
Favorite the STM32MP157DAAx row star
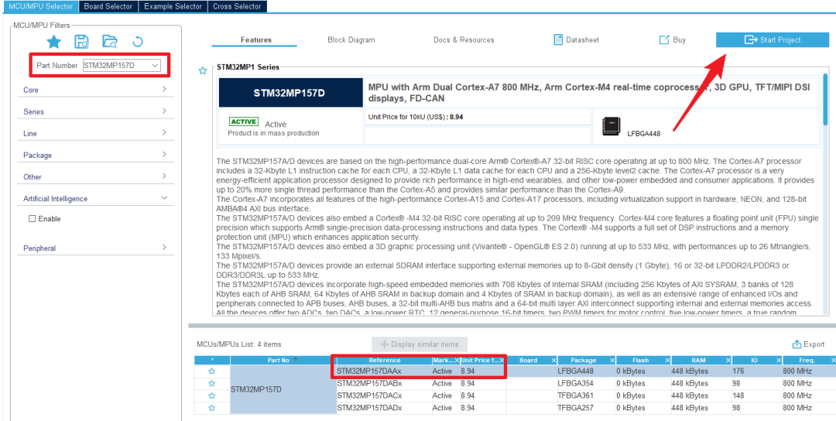pyautogui.click(x=211, y=371)
